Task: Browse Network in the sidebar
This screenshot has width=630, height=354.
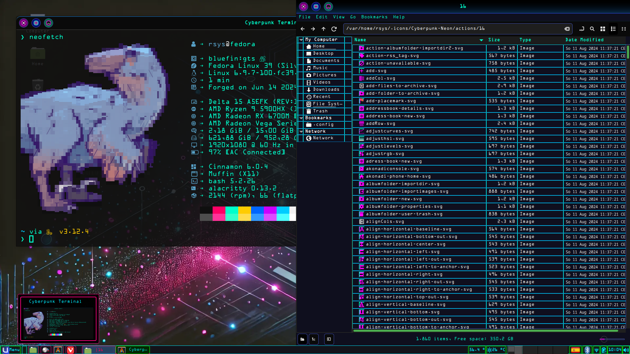Action: tap(324, 138)
